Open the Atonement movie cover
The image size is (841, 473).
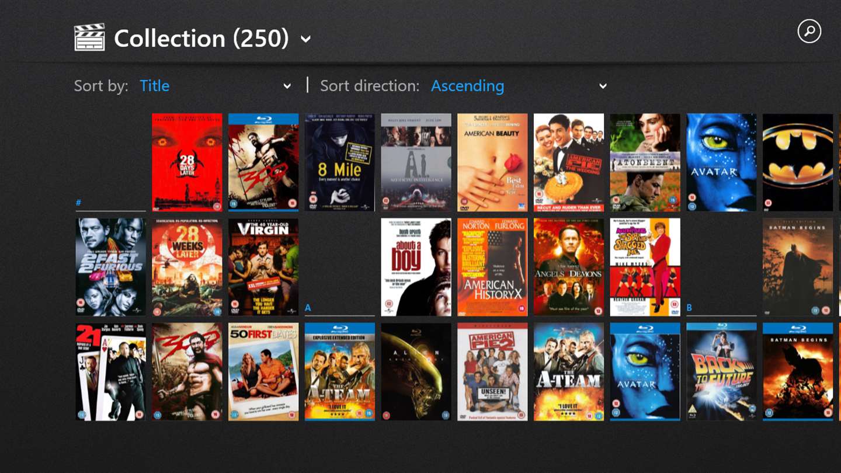tap(645, 162)
